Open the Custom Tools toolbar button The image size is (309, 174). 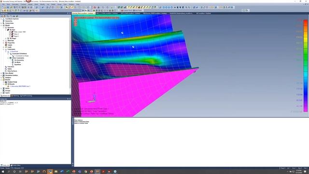pos(126,10)
